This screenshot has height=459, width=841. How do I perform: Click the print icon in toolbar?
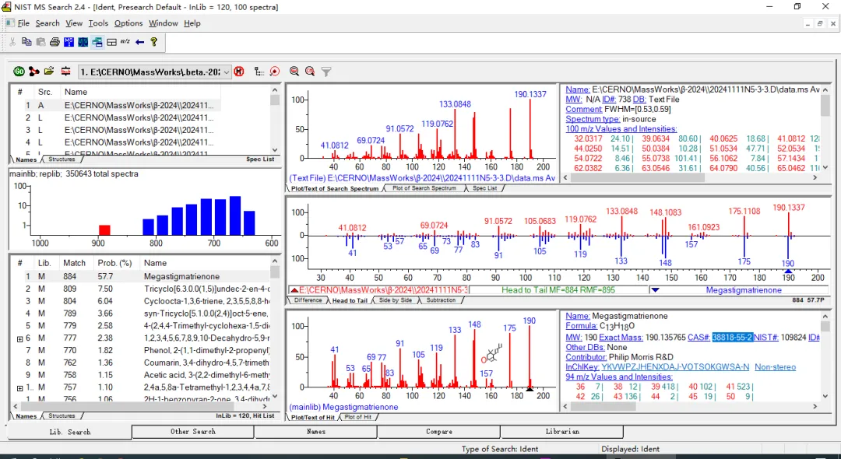tap(55, 42)
